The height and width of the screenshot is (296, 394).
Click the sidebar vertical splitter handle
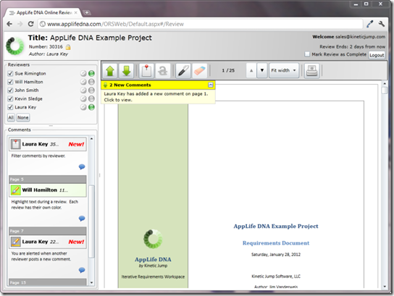(99, 175)
